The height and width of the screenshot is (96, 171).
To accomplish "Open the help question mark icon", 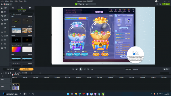I will click(x=157, y=4).
